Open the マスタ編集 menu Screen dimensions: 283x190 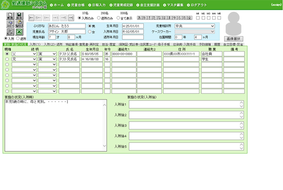click(173, 5)
